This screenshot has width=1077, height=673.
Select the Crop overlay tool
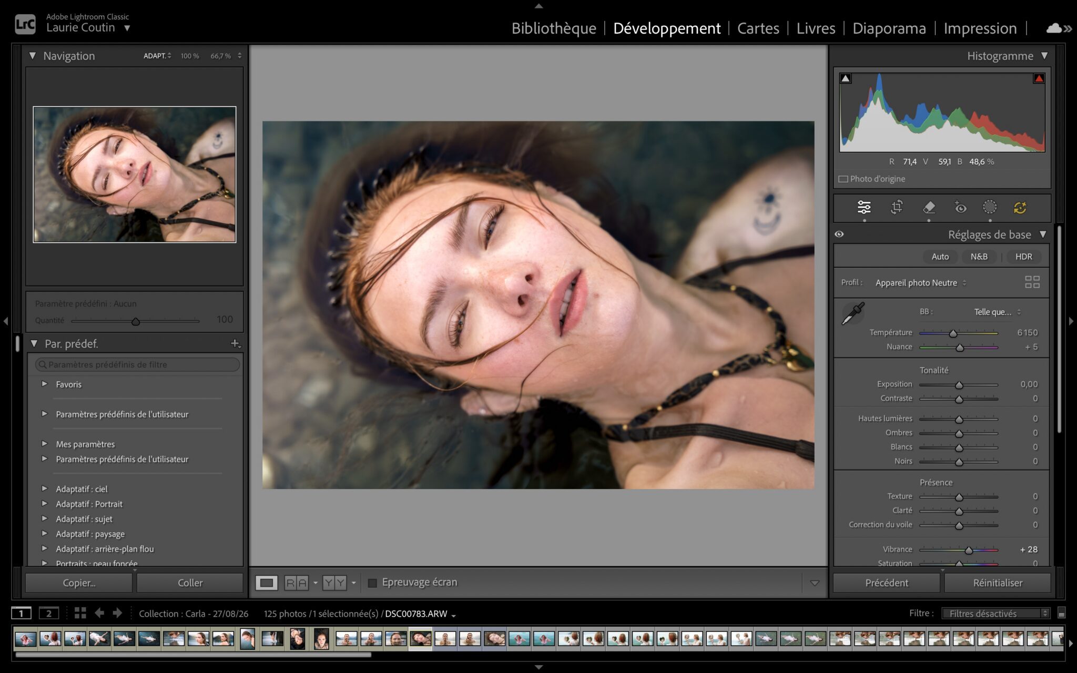(897, 207)
